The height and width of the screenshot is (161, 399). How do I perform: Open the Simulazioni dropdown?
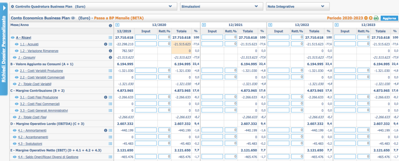(x=221, y=7)
